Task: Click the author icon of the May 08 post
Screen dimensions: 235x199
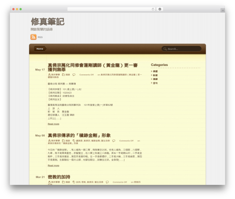Action: pyautogui.click(x=49, y=141)
